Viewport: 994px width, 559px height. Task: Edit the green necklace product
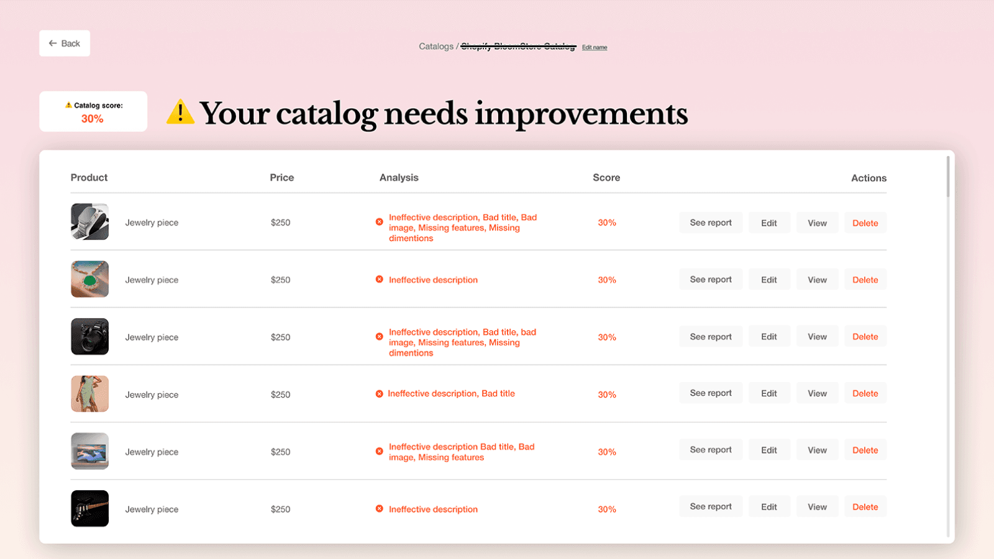coord(768,280)
